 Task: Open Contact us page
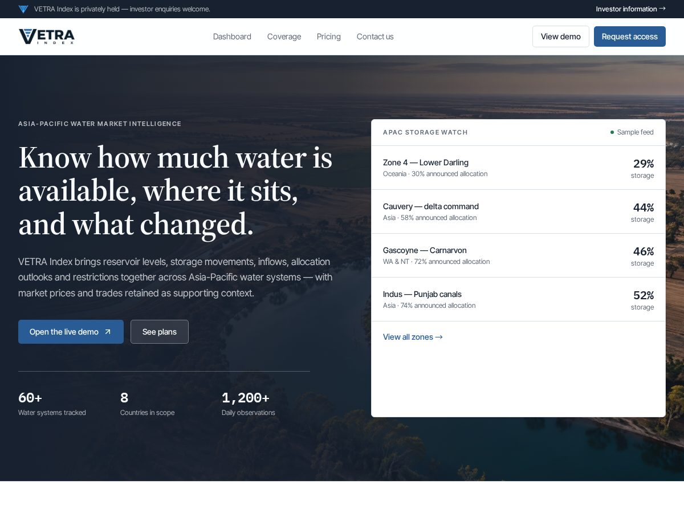375,36
